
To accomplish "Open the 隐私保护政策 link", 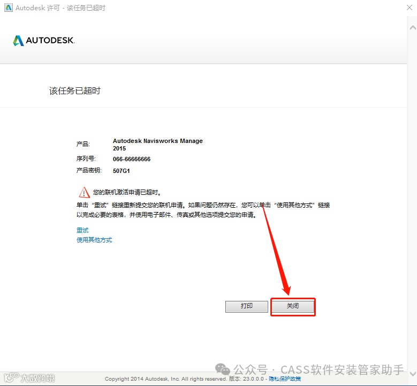I will point(285,379).
